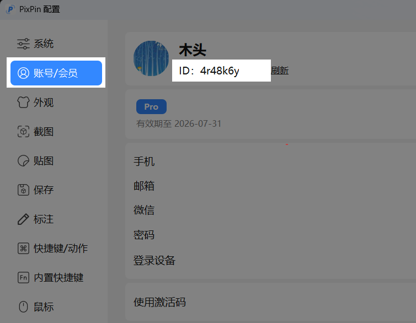Click the 保存 disk icon
The height and width of the screenshot is (323, 416).
coord(23,190)
